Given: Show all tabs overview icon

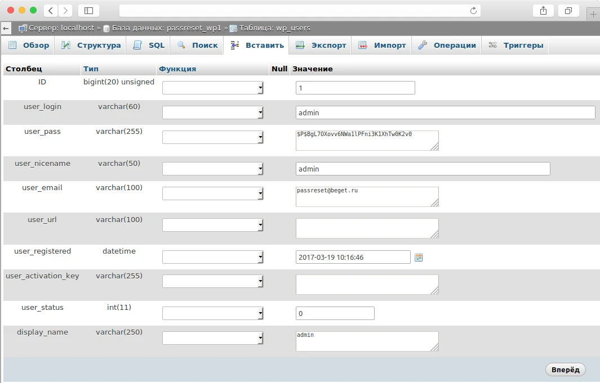Looking at the screenshot, I should click(568, 11).
